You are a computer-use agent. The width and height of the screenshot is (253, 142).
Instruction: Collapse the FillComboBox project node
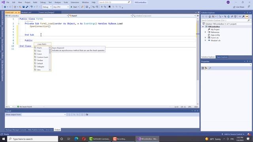pos(203,27)
